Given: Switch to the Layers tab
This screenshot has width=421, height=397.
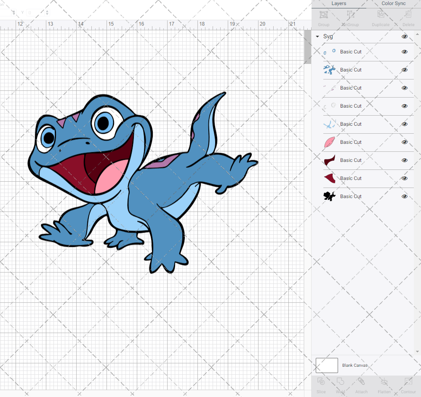Looking at the screenshot, I should point(338,3).
